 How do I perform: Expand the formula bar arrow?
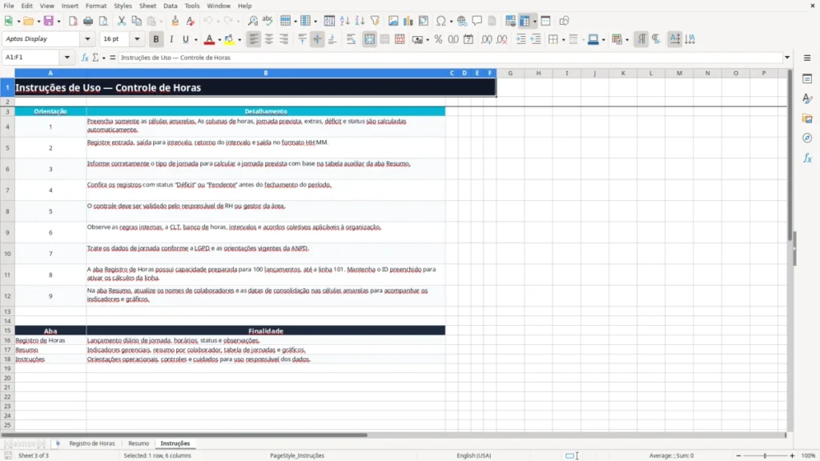(x=787, y=58)
